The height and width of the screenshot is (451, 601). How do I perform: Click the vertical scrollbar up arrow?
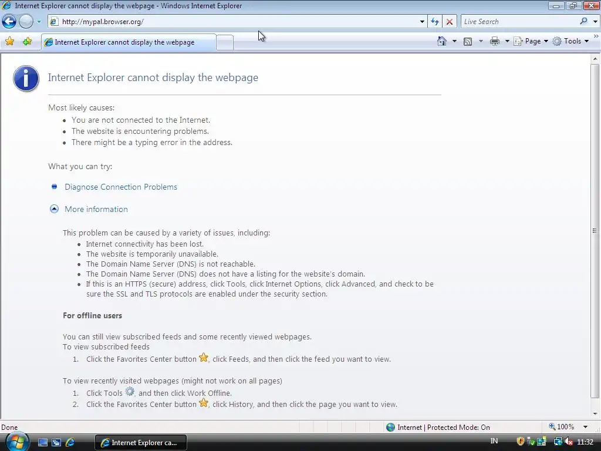595,59
